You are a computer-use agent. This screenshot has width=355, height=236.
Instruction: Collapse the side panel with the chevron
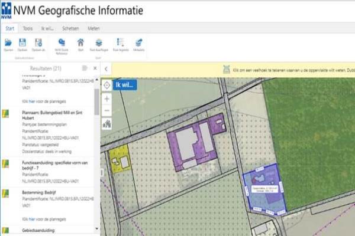[x=106, y=69]
